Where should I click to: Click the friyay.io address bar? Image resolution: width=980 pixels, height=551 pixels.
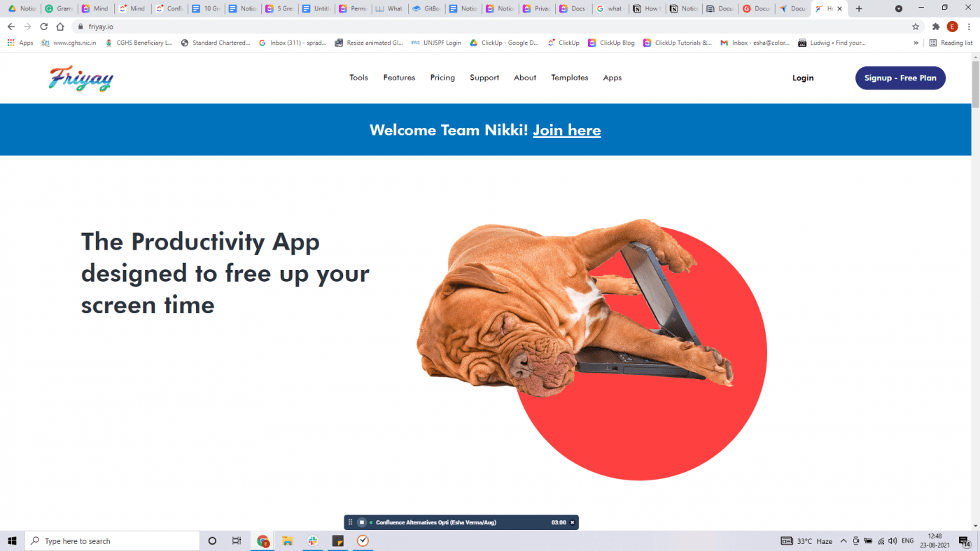[490, 27]
